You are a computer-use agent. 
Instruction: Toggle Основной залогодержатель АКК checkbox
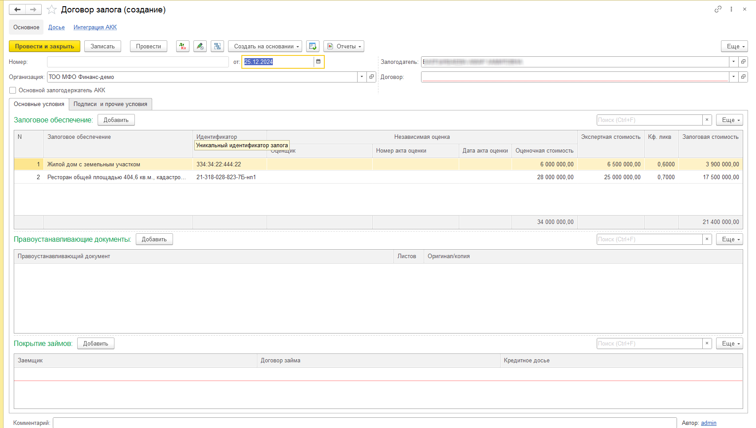[x=13, y=90]
